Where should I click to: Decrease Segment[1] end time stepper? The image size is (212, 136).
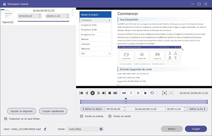(x=67, y=17)
